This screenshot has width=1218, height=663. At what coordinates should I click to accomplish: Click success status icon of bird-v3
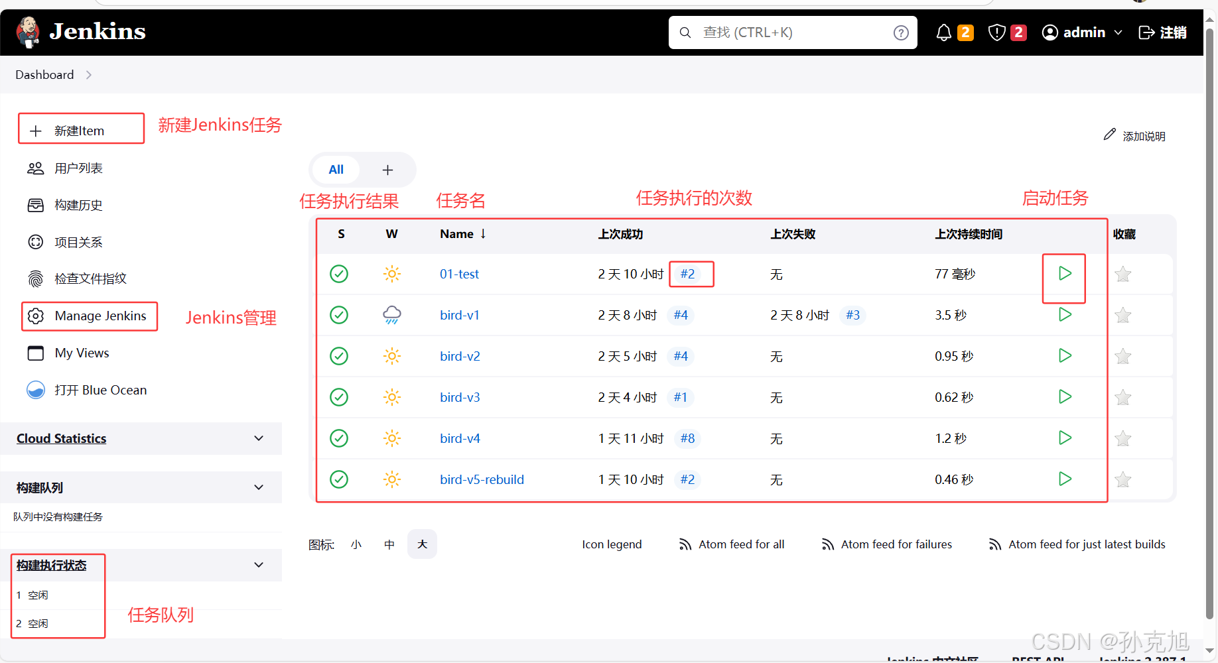(x=339, y=397)
